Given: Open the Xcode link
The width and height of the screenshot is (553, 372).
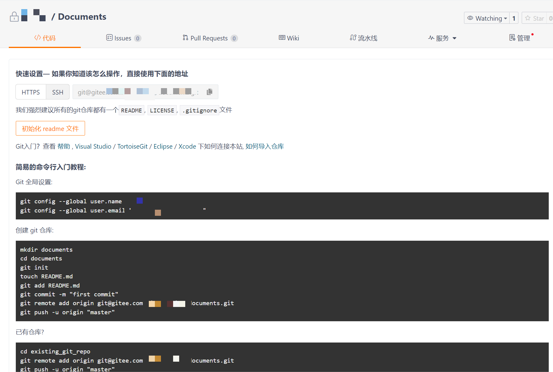Looking at the screenshot, I should point(187,146).
